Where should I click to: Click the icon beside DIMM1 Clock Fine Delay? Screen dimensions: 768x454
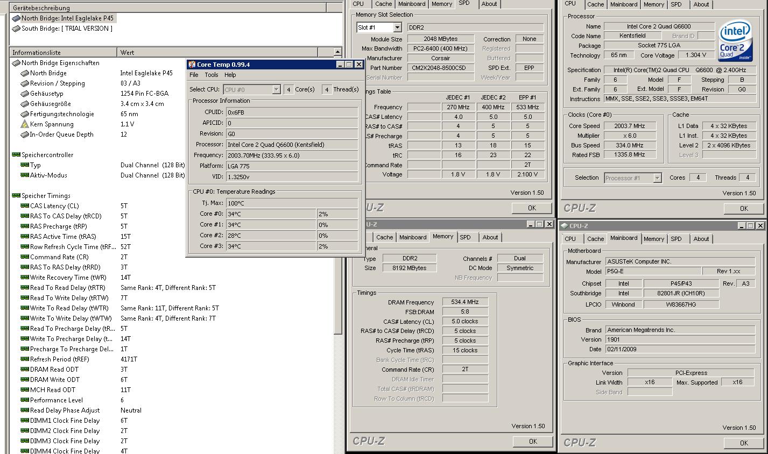25,421
